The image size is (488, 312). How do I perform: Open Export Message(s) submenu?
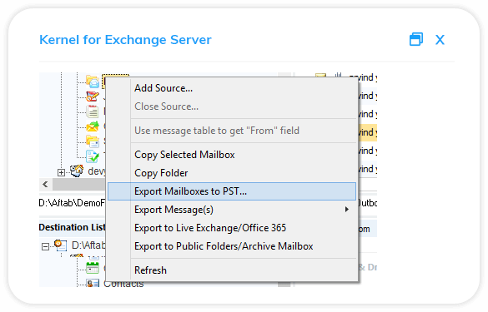point(232,210)
